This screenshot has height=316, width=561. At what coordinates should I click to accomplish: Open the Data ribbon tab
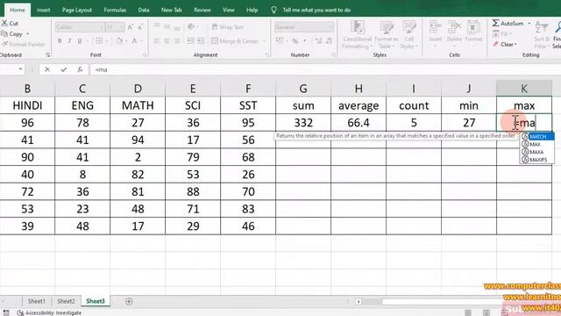click(144, 10)
